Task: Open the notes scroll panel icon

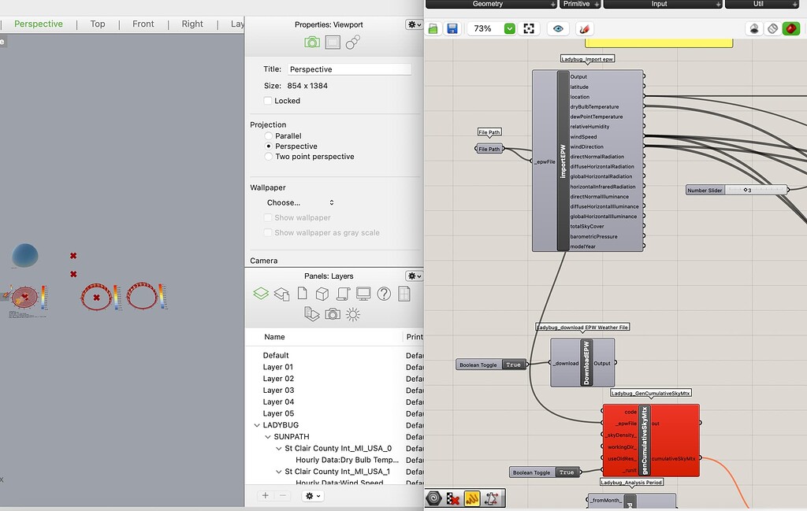Action: point(343,294)
